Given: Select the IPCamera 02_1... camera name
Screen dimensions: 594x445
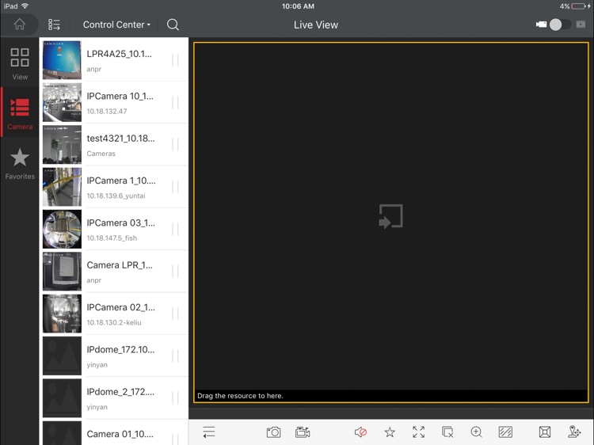Looking at the screenshot, I should click(120, 307).
